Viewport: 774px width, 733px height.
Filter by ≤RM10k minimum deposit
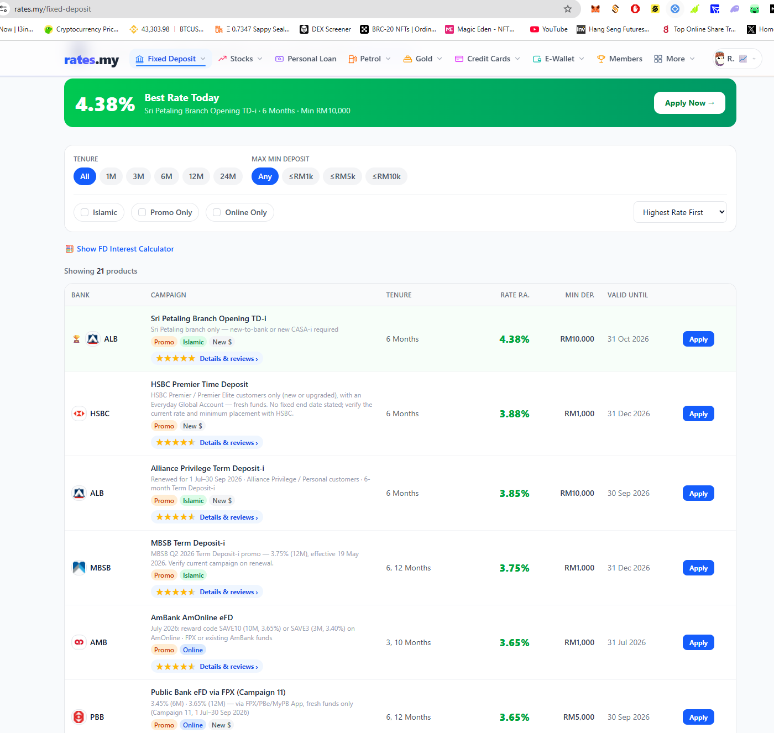386,176
